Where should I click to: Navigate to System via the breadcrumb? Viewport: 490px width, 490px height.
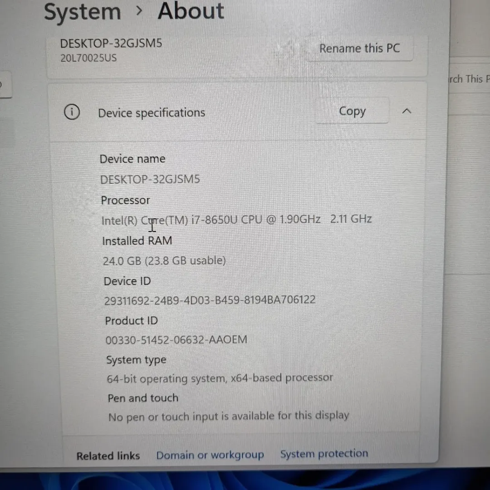tap(83, 12)
